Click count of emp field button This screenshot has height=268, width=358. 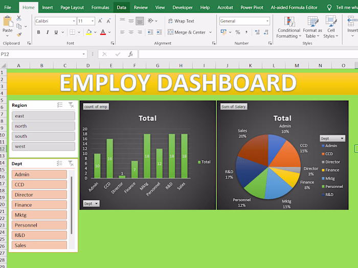tap(96, 106)
